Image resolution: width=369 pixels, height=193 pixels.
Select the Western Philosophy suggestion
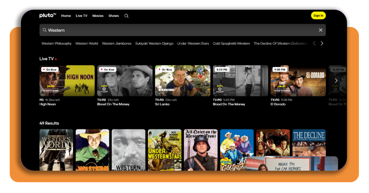[56, 44]
